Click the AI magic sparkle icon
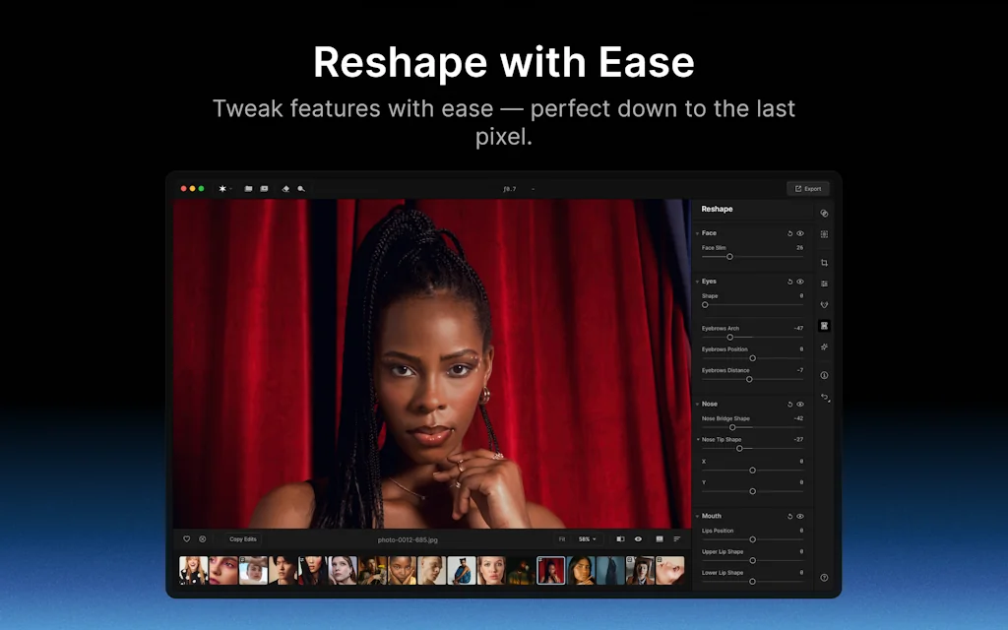This screenshot has width=1008, height=630. (x=825, y=346)
